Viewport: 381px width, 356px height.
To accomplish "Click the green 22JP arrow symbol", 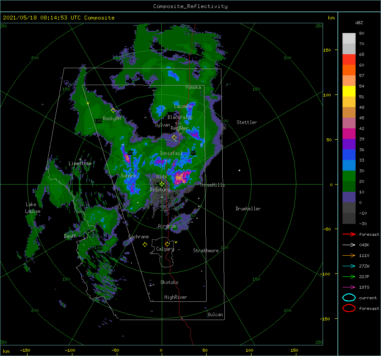I will [349, 276].
